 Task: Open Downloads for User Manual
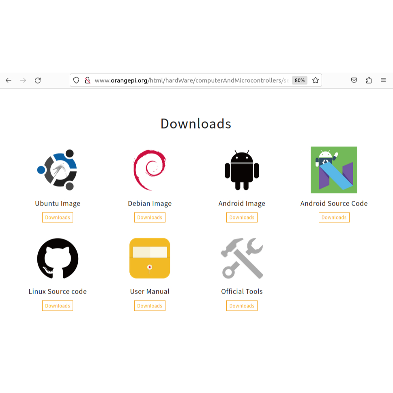click(x=150, y=306)
